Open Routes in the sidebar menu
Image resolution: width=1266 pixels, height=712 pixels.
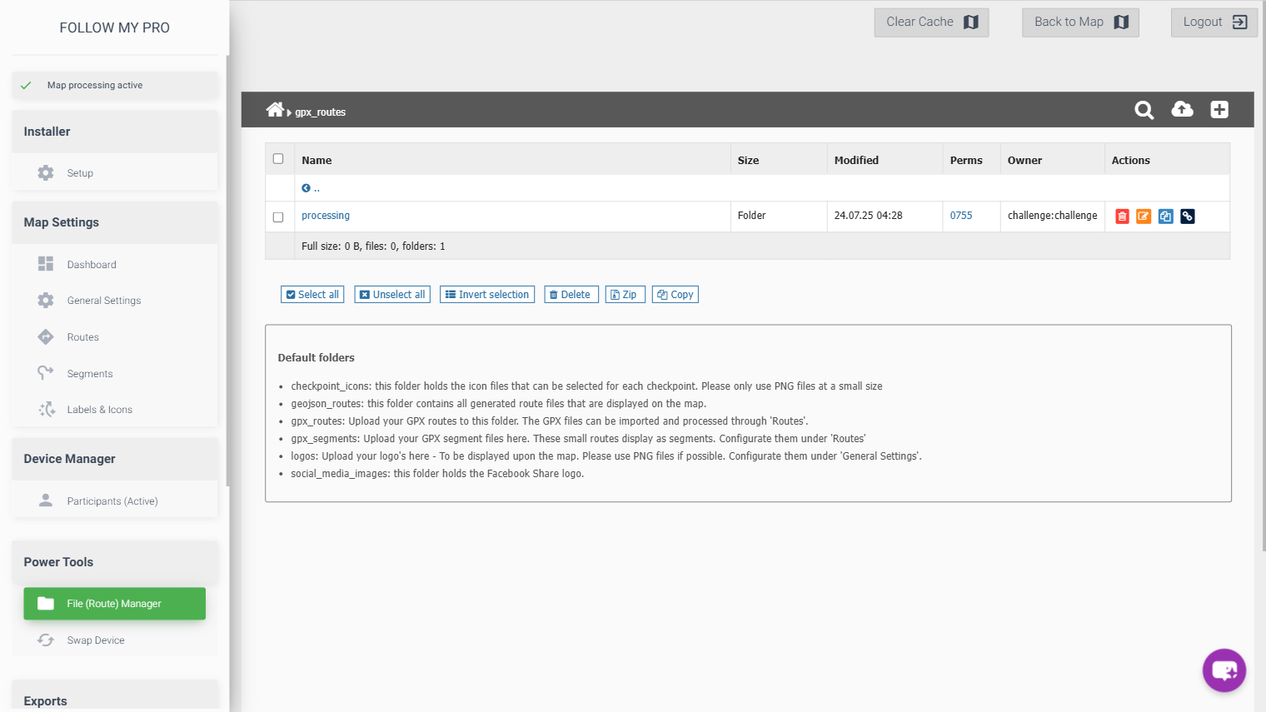[x=82, y=337]
